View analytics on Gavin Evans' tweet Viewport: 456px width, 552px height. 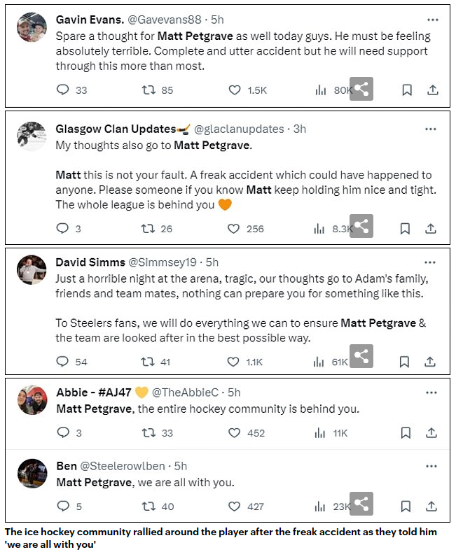tap(321, 90)
